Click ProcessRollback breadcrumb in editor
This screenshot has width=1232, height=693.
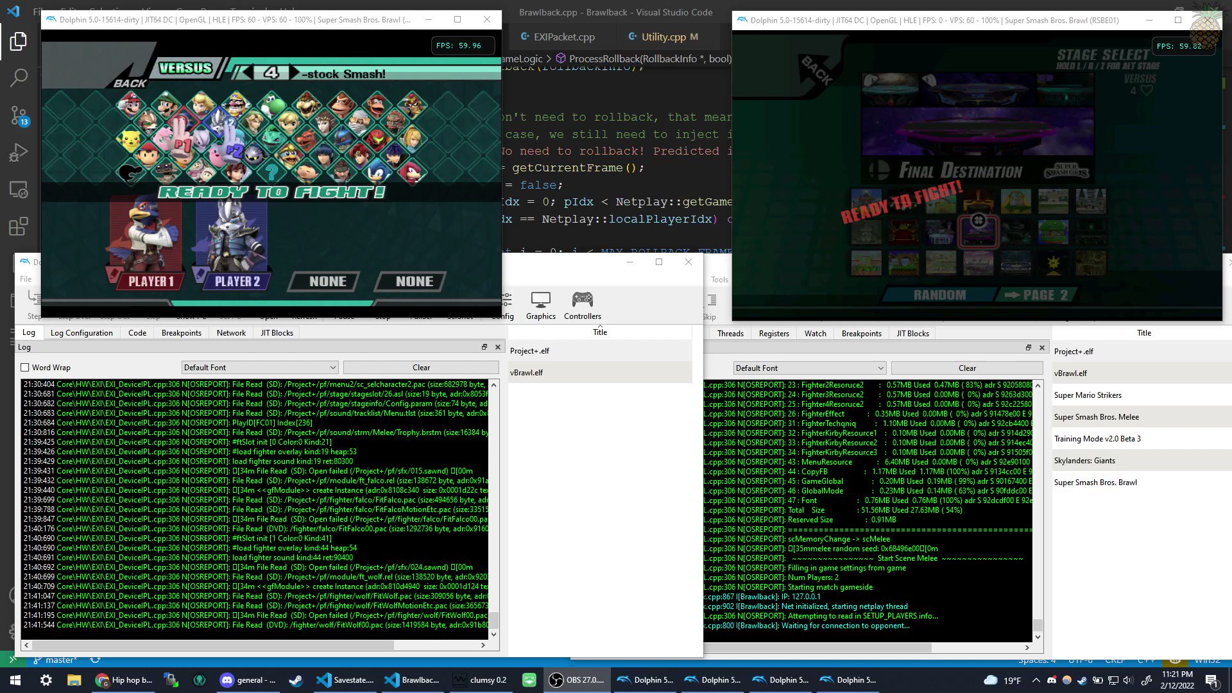[643, 58]
